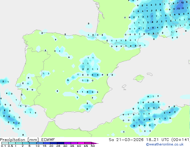
Task: Click the 'Precipitation [mm]' title text
Action: tap(19, 140)
